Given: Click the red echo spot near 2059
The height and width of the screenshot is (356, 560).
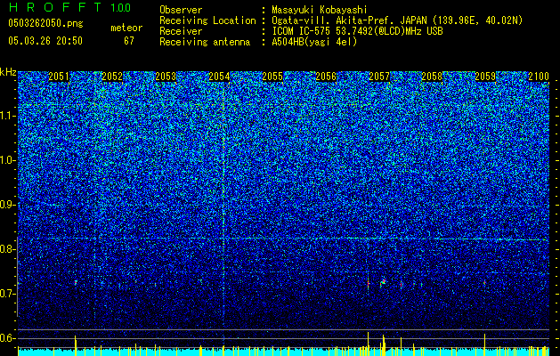Looking at the screenshot, I should coord(484,283).
